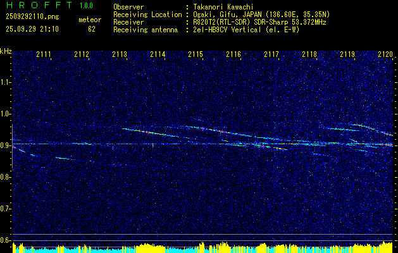This screenshot has width=398, height=253.
Task: Click the gray vertical band marker on left edge
Action: coord(12,146)
